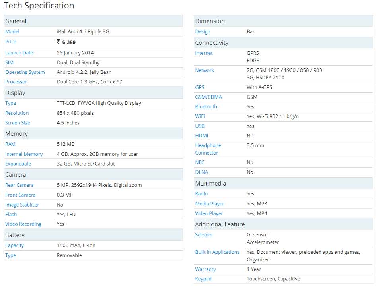Select the Android 4.2.2, Jelly Bean text

pos(84,72)
